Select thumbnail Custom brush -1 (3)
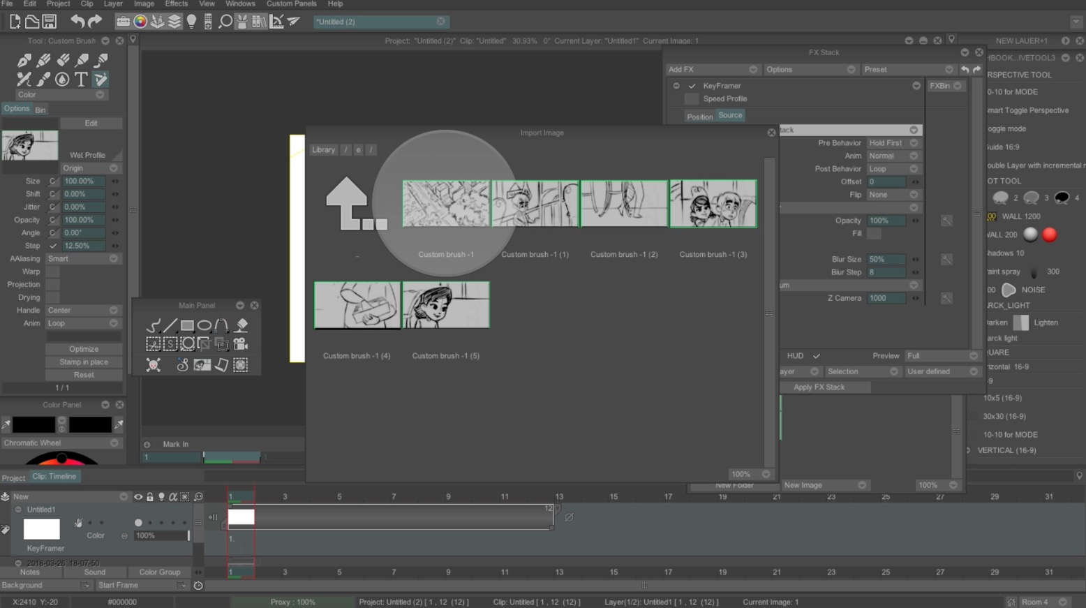The height and width of the screenshot is (608, 1086). pyautogui.click(x=713, y=203)
